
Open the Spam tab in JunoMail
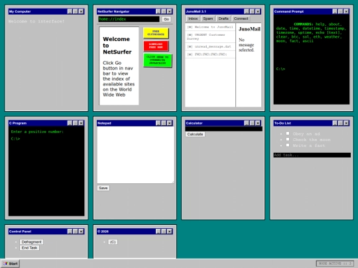click(208, 19)
